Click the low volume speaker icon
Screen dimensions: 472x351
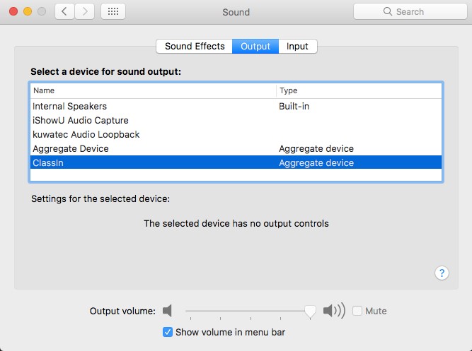tap(168, 311)
